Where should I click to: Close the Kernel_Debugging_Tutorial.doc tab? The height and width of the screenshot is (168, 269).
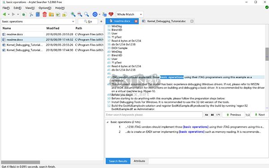[192, 21]
